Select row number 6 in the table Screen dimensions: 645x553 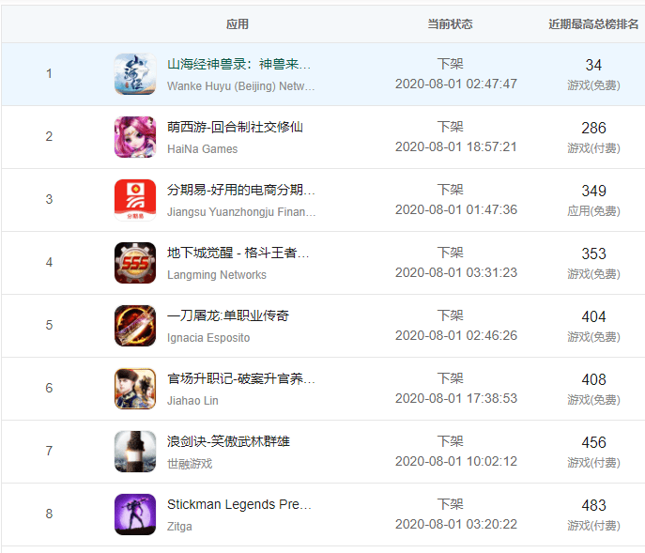(x=50, y=389)
